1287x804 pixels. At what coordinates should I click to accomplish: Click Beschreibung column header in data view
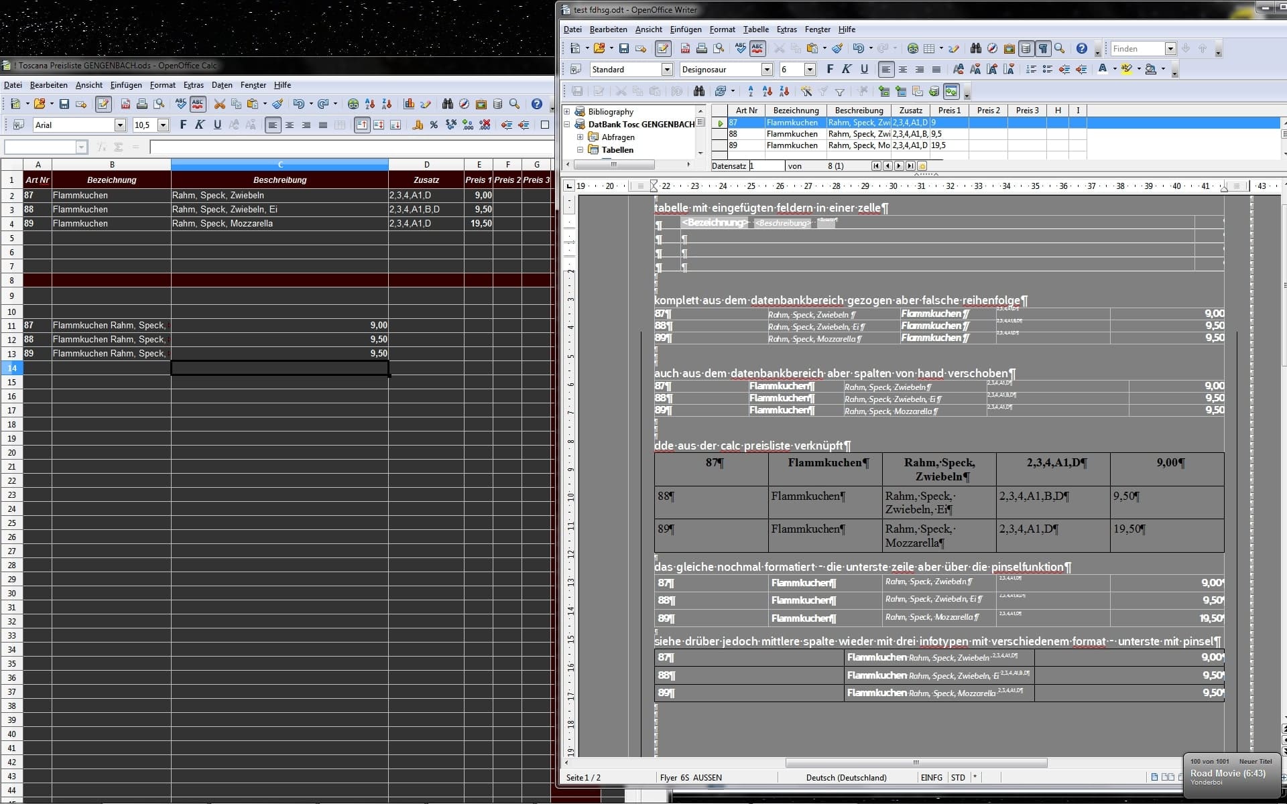[859, 111]
